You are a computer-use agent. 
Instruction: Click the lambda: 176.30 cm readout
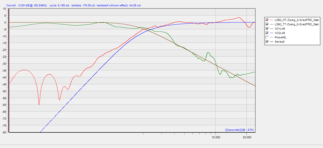(x=83, y=5)
